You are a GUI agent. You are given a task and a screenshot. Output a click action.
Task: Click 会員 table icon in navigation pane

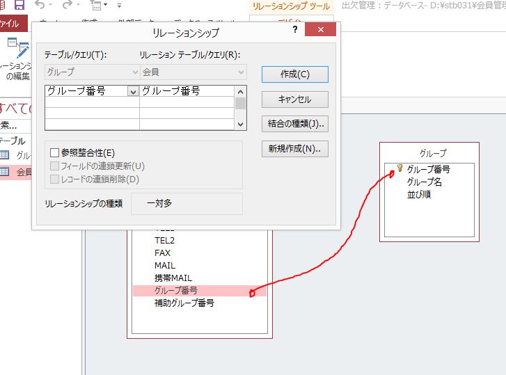click(4, 172)
